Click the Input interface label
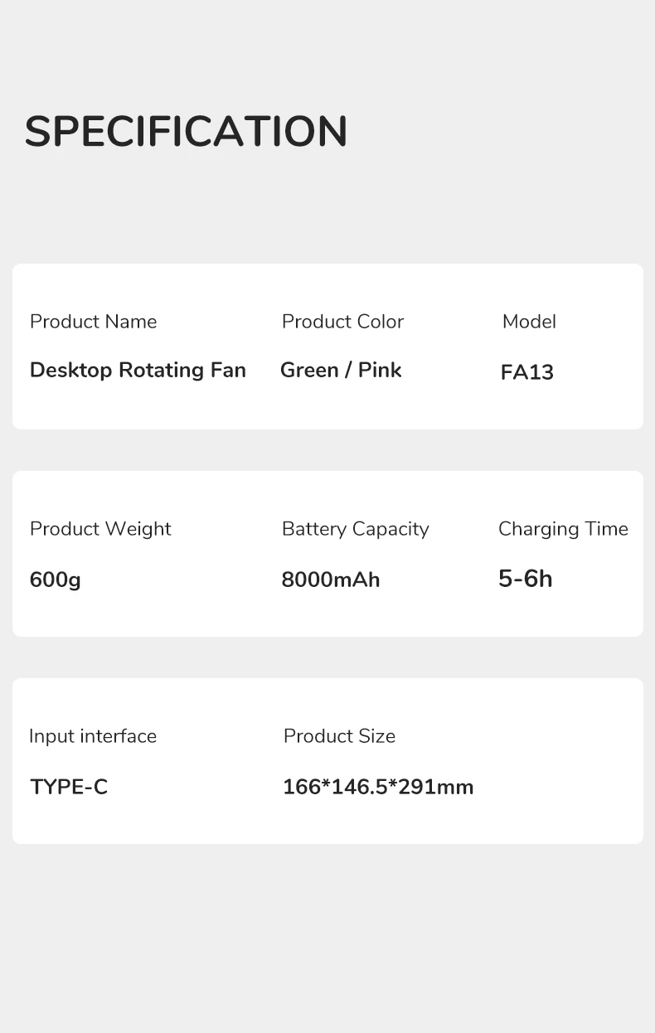Screen dimensions: 655x1033 pyautogui.click(x=93, y=736)
